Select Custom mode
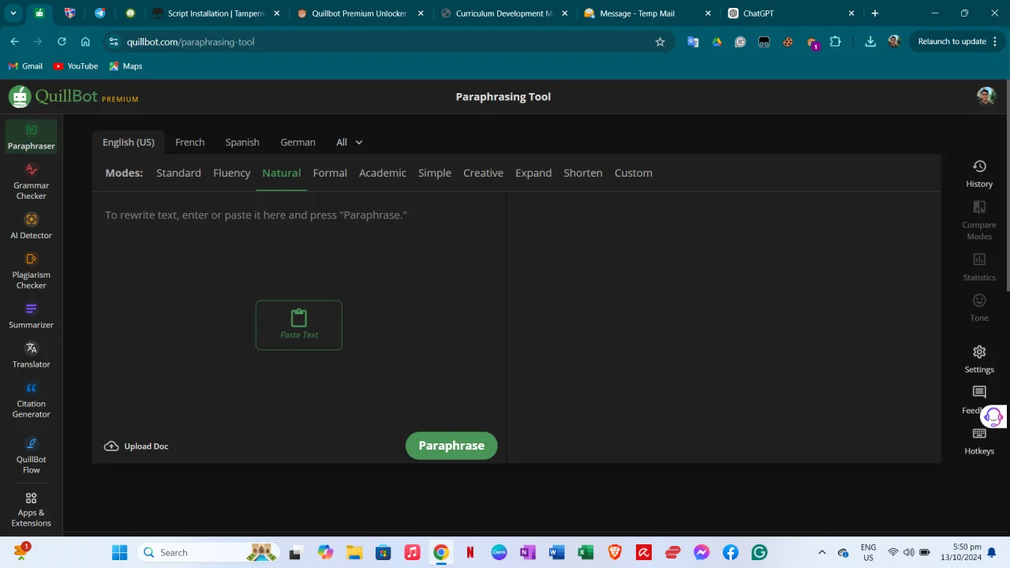1010x568 pixels. tap(634, 173)
